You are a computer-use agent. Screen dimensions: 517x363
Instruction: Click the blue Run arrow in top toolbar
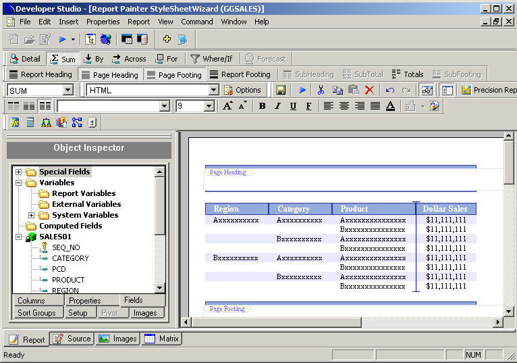point(62,39)
